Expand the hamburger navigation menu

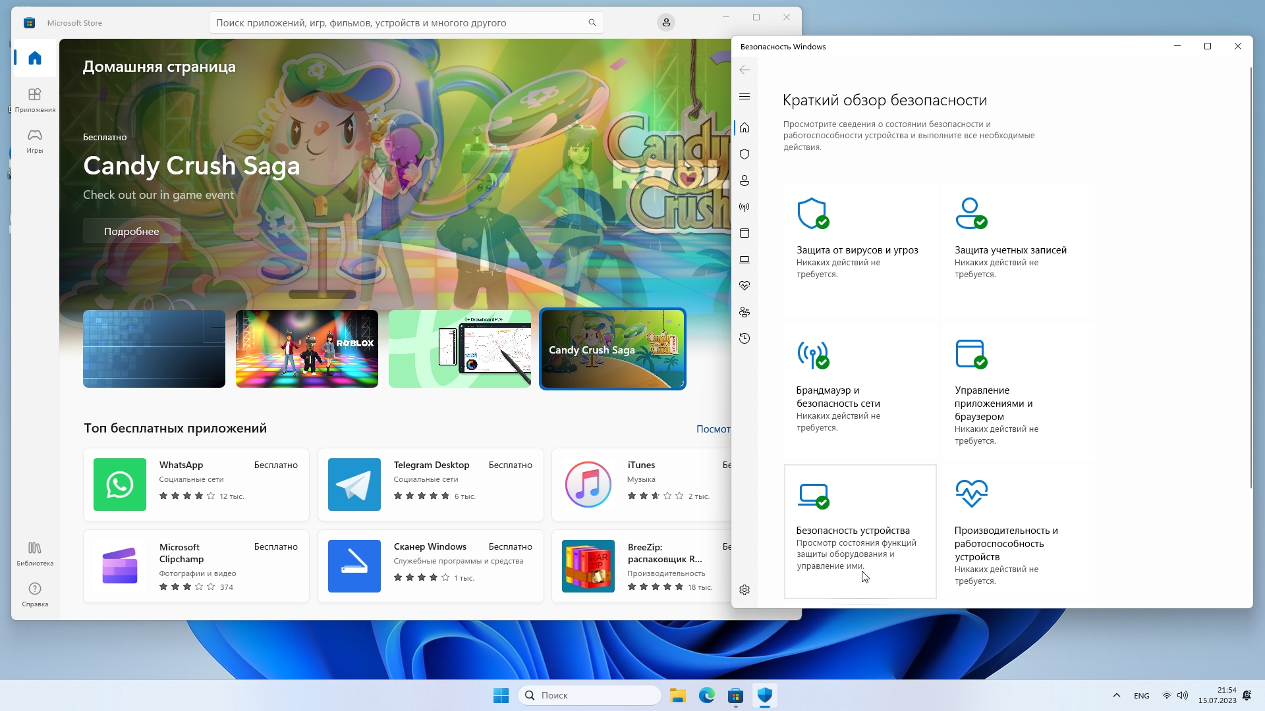[x=745, y=97]
